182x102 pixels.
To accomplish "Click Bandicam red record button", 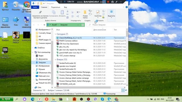I will (108, 2).
